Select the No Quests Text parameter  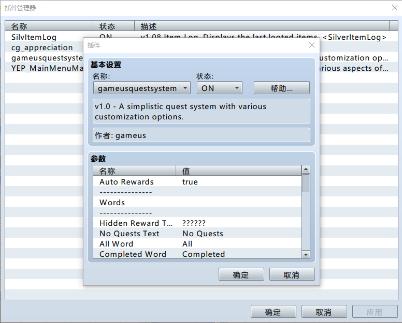coord(197,233)
